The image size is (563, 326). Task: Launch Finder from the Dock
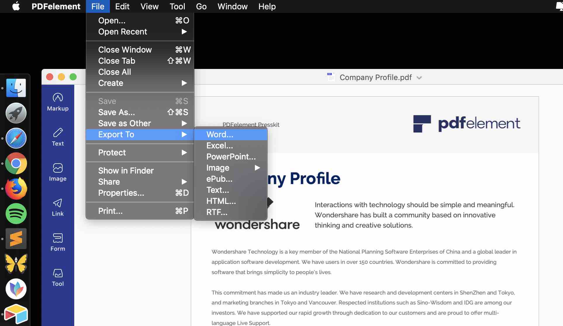point(16,88)
